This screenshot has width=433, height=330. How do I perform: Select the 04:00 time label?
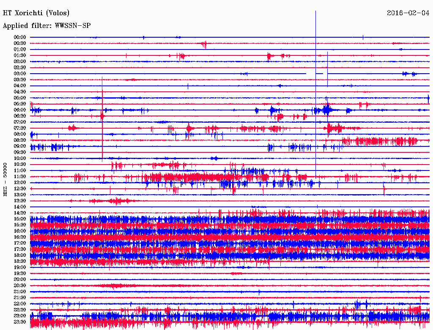tap(20, 86)
